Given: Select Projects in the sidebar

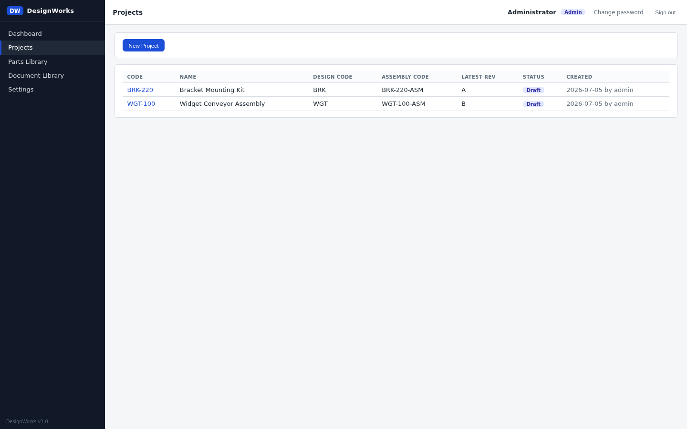Looking at the screenshot, I should coord(52,48).
